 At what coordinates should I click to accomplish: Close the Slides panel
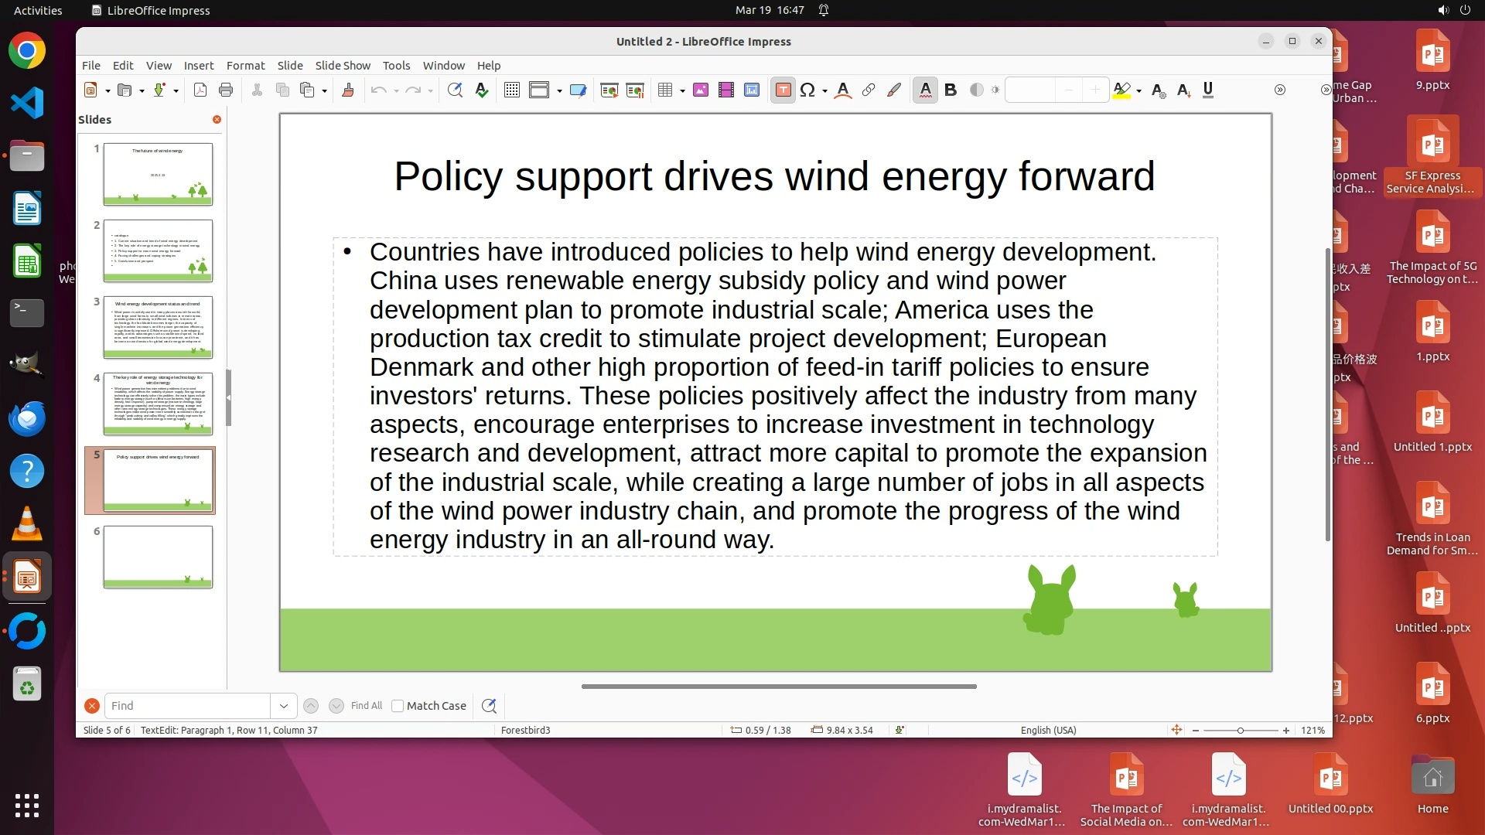[x=217, y=119]
